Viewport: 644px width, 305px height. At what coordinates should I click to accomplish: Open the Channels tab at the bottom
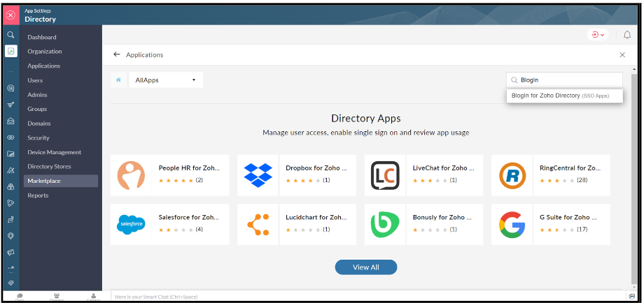click(57, 297)
